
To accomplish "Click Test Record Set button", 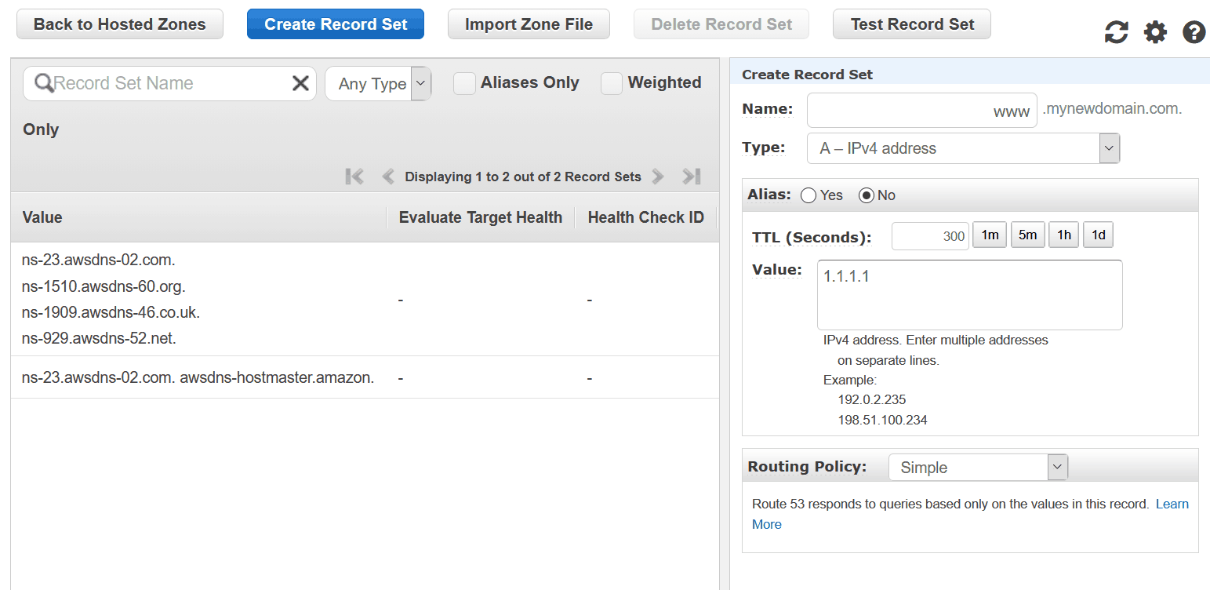I will pos(912,24).
